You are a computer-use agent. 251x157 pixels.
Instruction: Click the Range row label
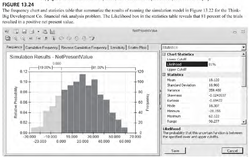172,121
